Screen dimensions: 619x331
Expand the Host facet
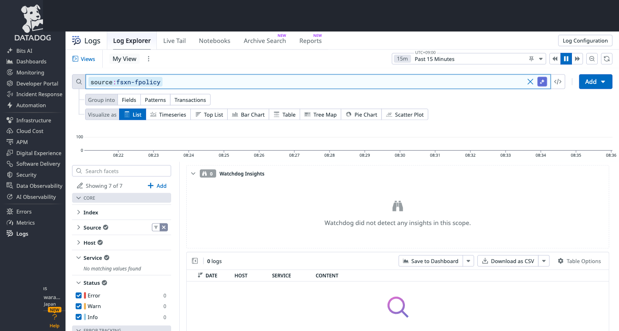79,243
